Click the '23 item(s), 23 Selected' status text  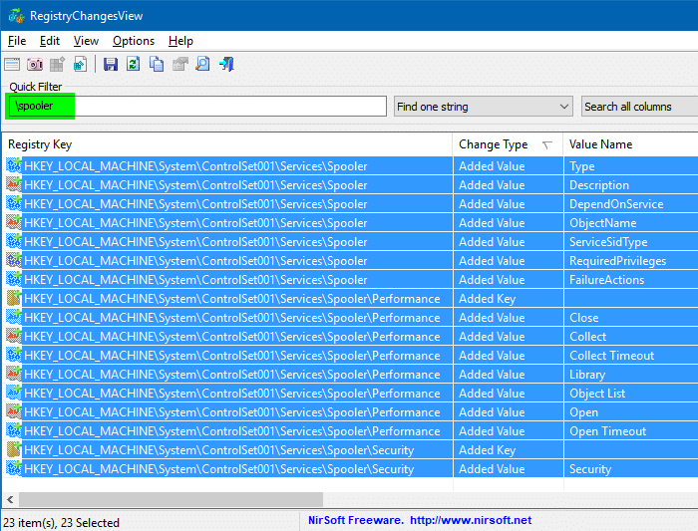(62, 523)
